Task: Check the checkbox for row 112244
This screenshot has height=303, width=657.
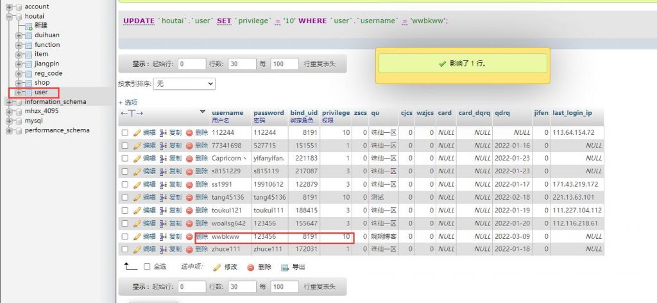Action: pos(125,133)
